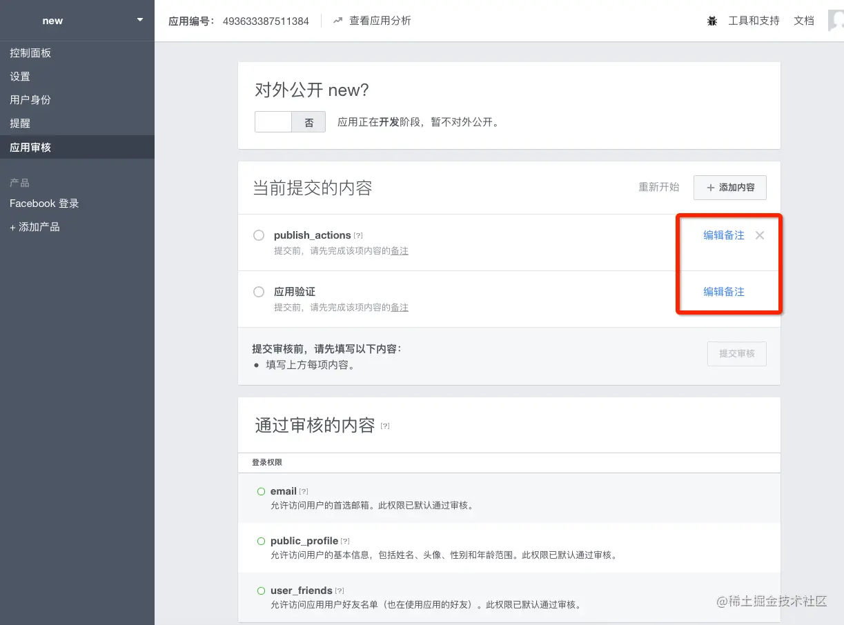Click [?] help next to publish_actions
The height and width of the screenshot is (625, 844).
point(358,236)
